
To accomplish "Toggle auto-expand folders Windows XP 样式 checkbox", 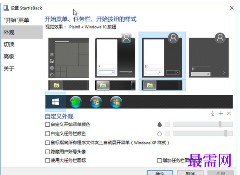I will (47, 143).
